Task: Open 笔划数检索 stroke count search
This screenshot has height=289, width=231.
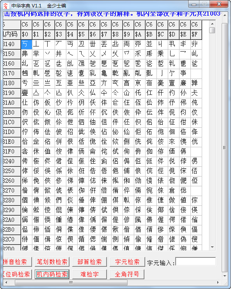Action: tap(52, 262)
